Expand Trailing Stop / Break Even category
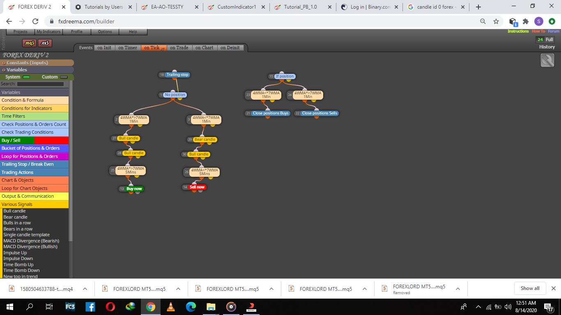Screen dimensions: 561x315 34,164
